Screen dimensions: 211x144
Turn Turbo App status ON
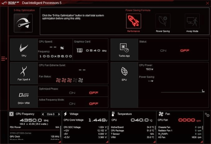coord(163,50)
